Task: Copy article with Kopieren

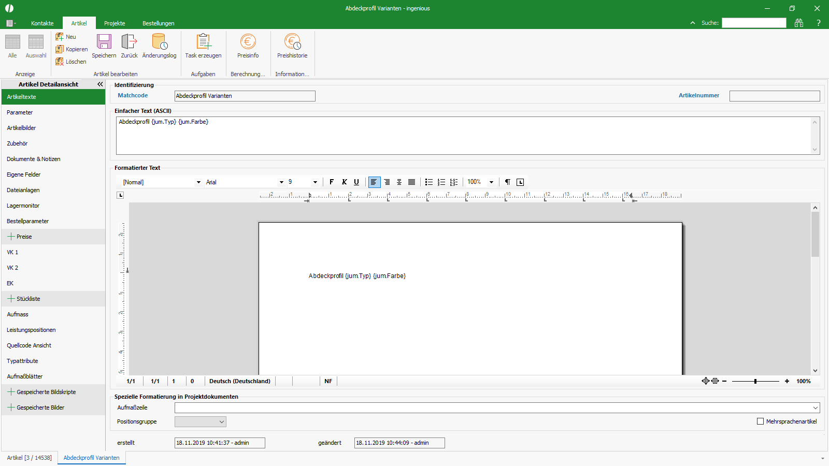Action: click(72, 49)
